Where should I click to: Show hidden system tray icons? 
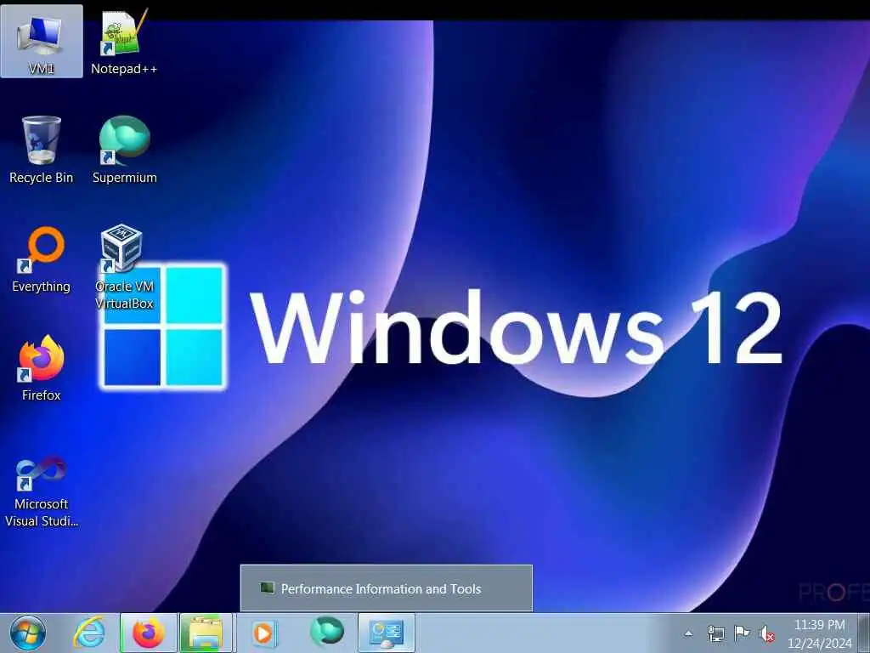688,633
